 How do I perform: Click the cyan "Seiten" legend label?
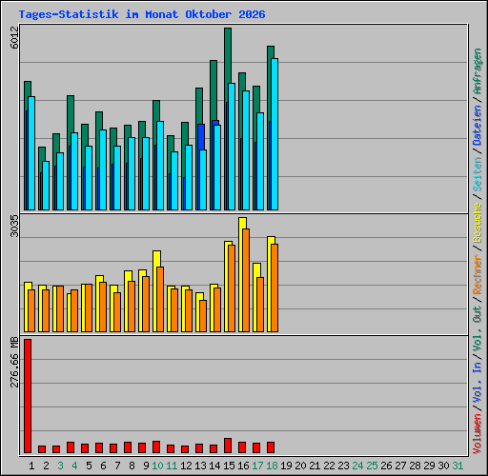(478, 174)
